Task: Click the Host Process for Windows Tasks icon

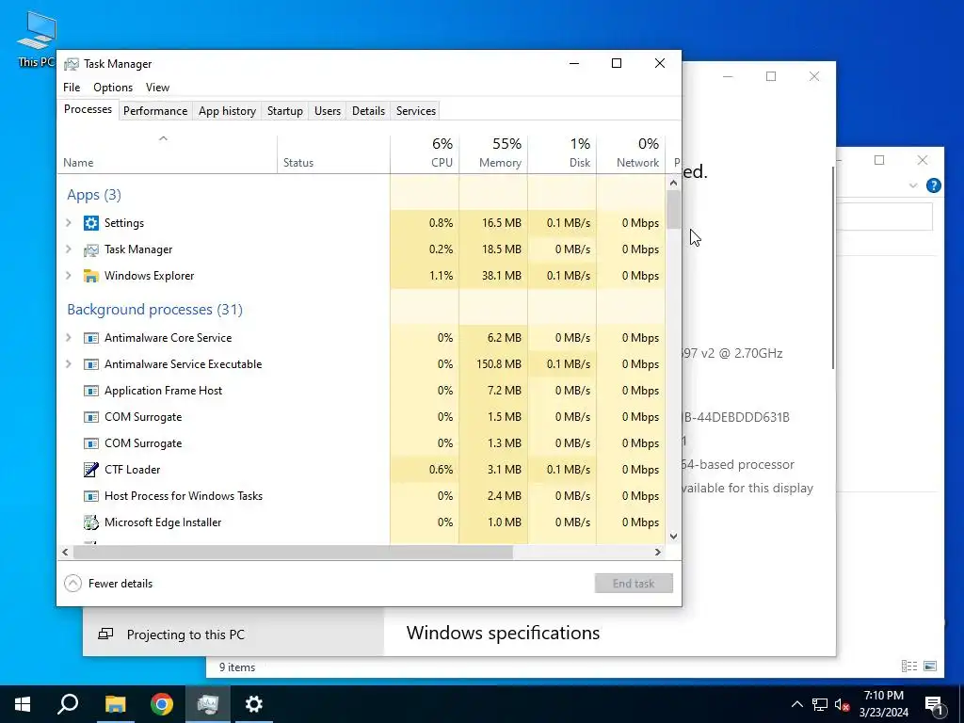Action: (91, 496)
